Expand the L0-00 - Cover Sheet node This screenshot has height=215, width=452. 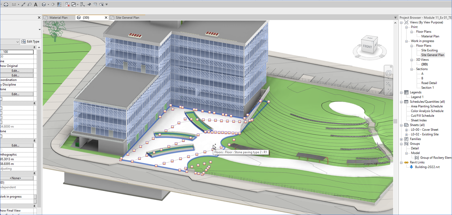click(x=406, y=130)
